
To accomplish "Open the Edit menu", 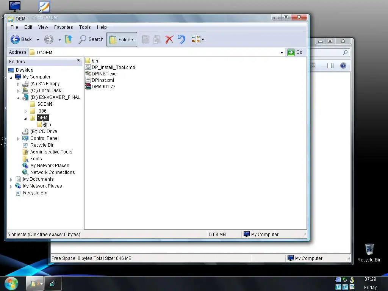I will (28, 27).
